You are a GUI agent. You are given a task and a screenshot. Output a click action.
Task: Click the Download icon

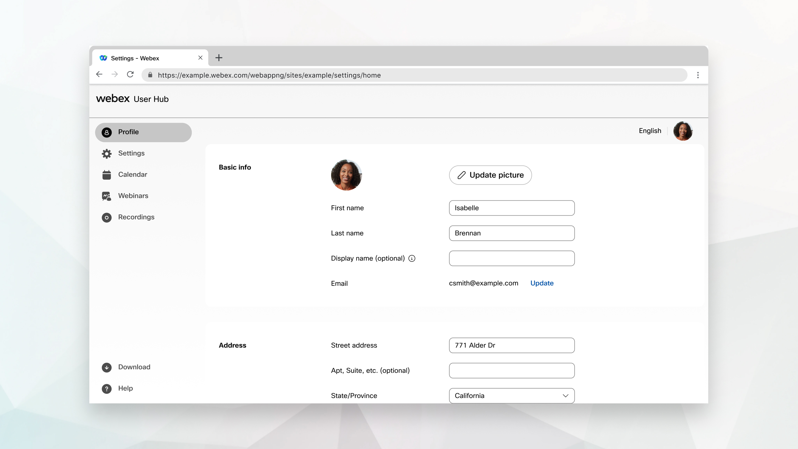click(107, 367)
